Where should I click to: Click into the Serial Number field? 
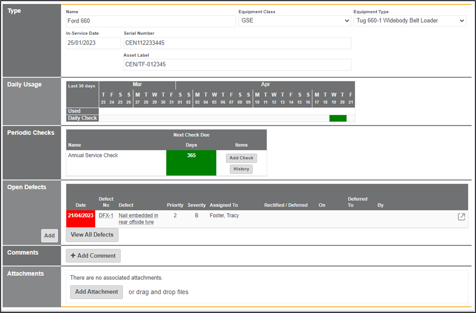click(x=237, y=43)
